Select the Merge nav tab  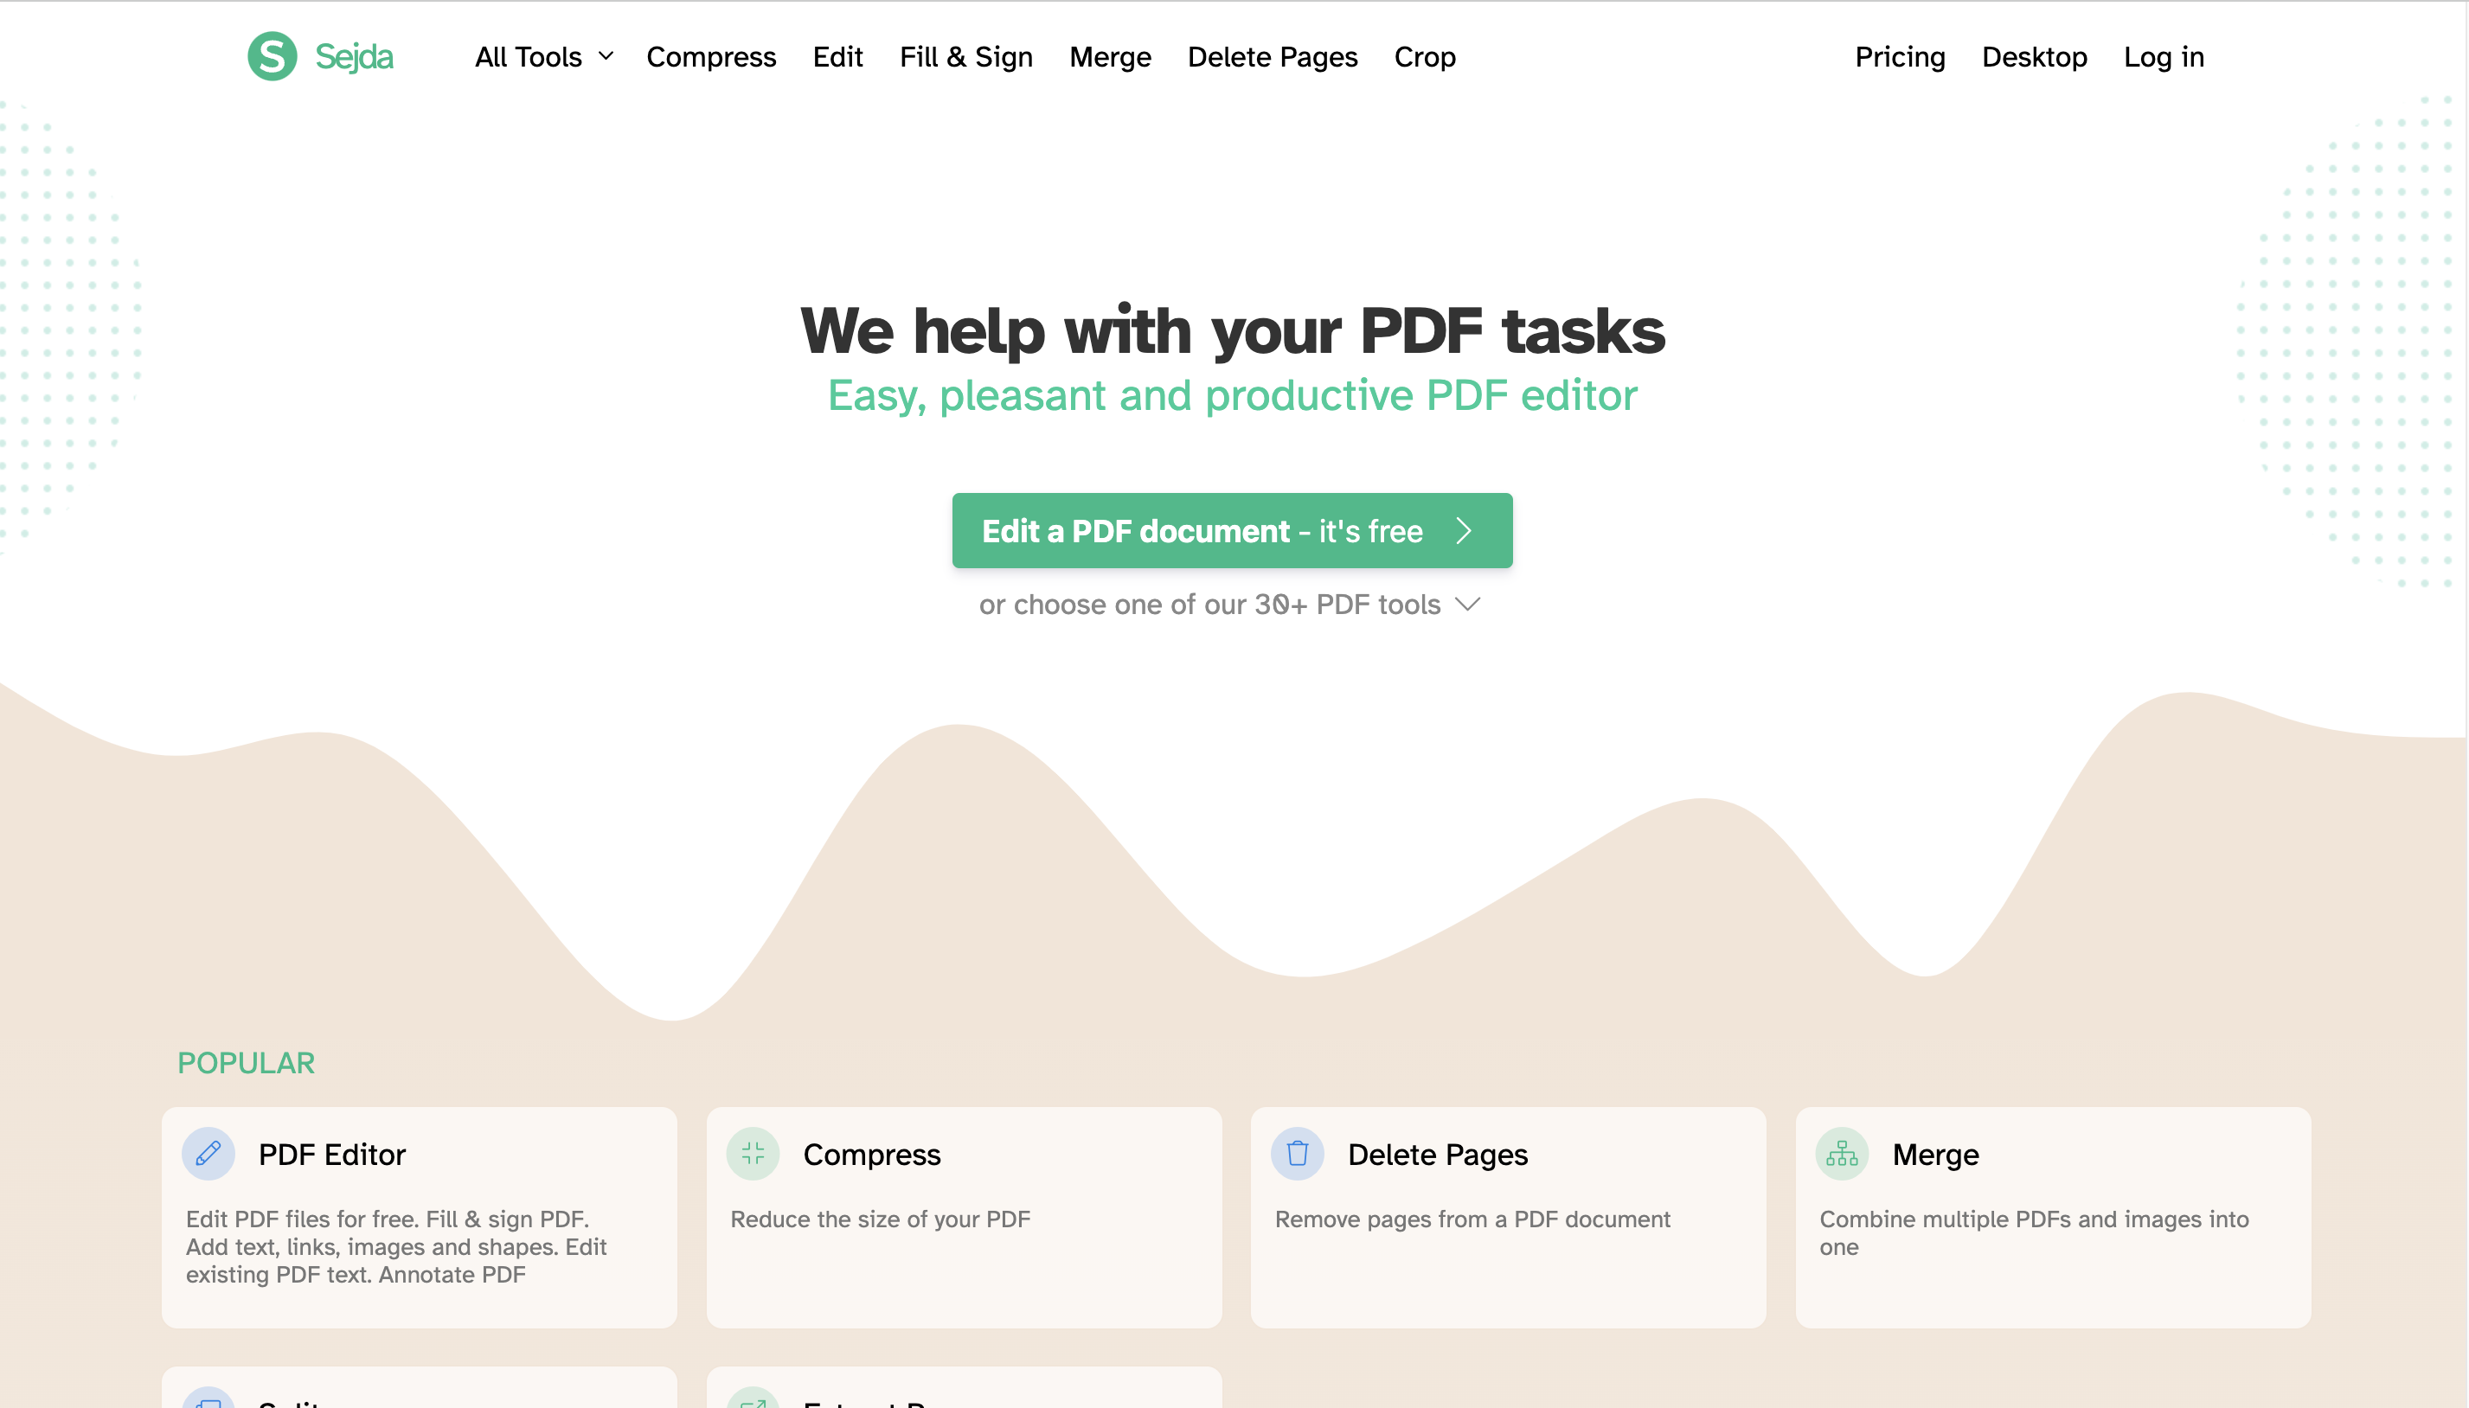1111,56
